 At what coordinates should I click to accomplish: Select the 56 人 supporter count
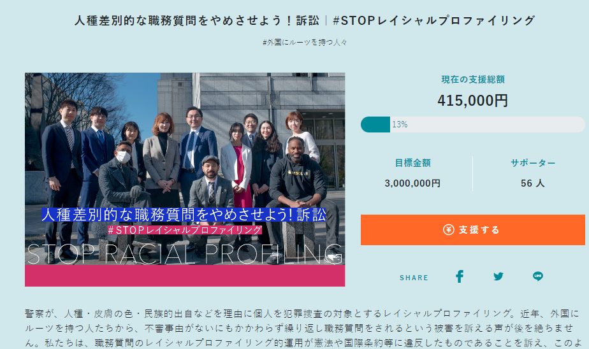tap(533, 183)
